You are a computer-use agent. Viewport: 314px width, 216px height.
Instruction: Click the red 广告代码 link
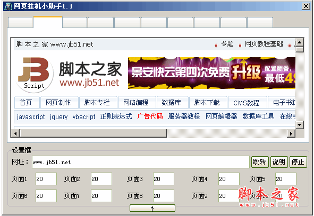coord(150,116)
